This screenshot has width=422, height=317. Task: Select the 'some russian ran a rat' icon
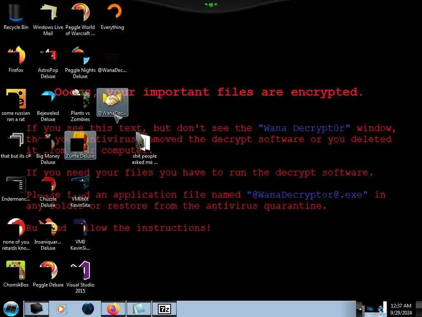(16, 105)
